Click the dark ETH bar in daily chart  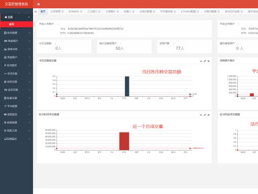[127, 86]
